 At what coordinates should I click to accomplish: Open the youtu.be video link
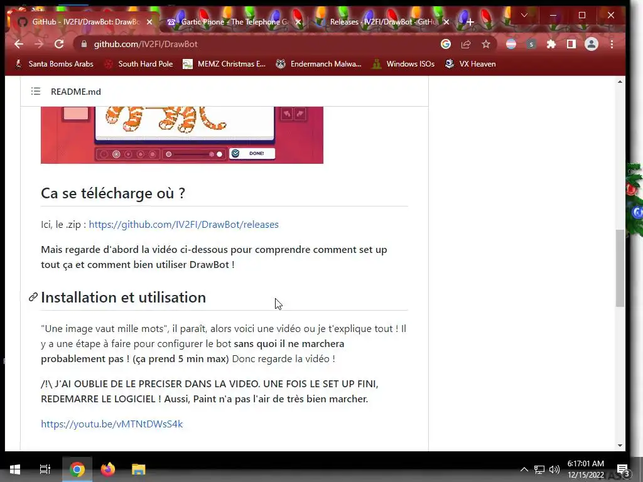112,424
